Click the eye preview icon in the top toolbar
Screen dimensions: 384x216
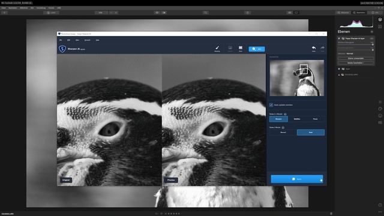(x=157, y=13)
